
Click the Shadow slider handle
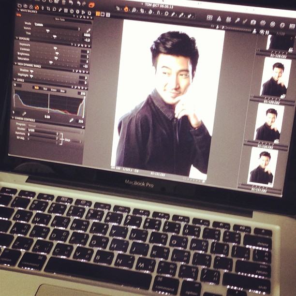click(31, 72)
